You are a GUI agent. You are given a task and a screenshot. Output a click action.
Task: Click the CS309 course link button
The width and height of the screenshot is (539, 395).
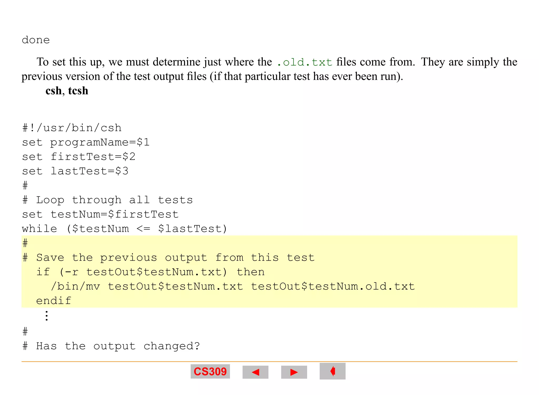click(210, 371)
